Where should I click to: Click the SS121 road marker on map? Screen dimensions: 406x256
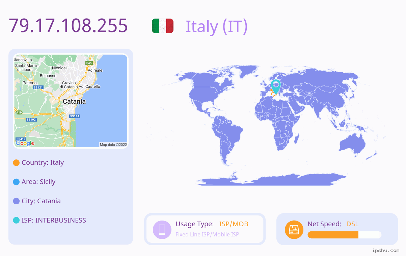tap(38, 87)
